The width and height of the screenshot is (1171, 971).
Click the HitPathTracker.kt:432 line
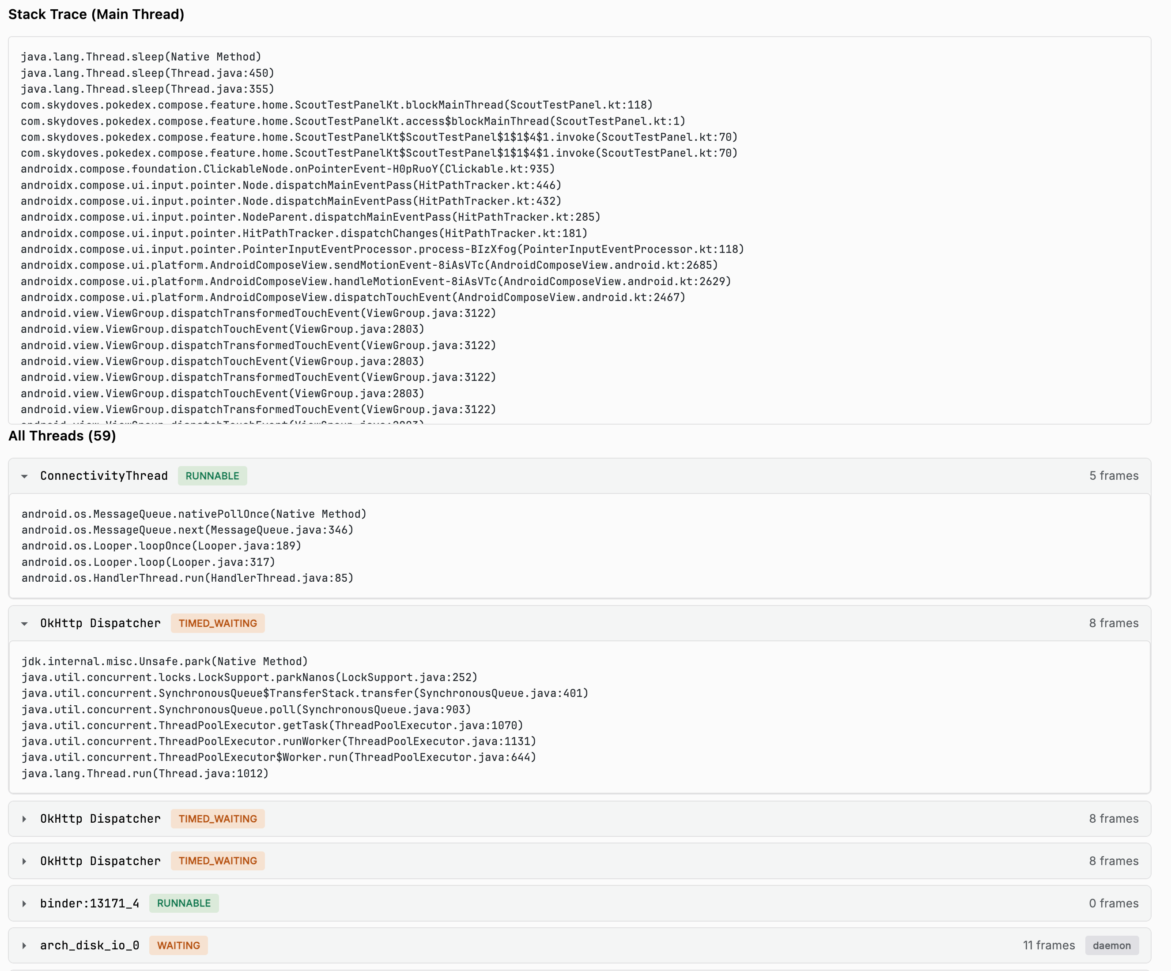coord(291,201)
